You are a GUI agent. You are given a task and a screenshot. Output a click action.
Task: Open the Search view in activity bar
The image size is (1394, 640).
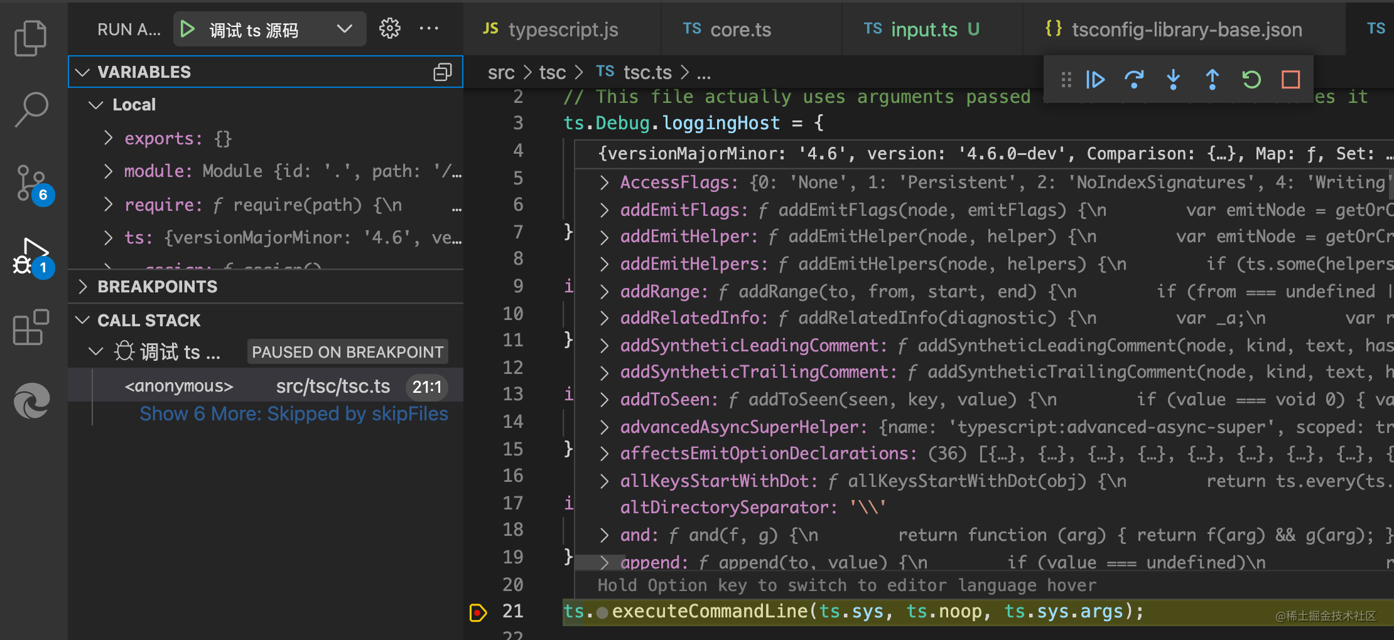[30, 109]
